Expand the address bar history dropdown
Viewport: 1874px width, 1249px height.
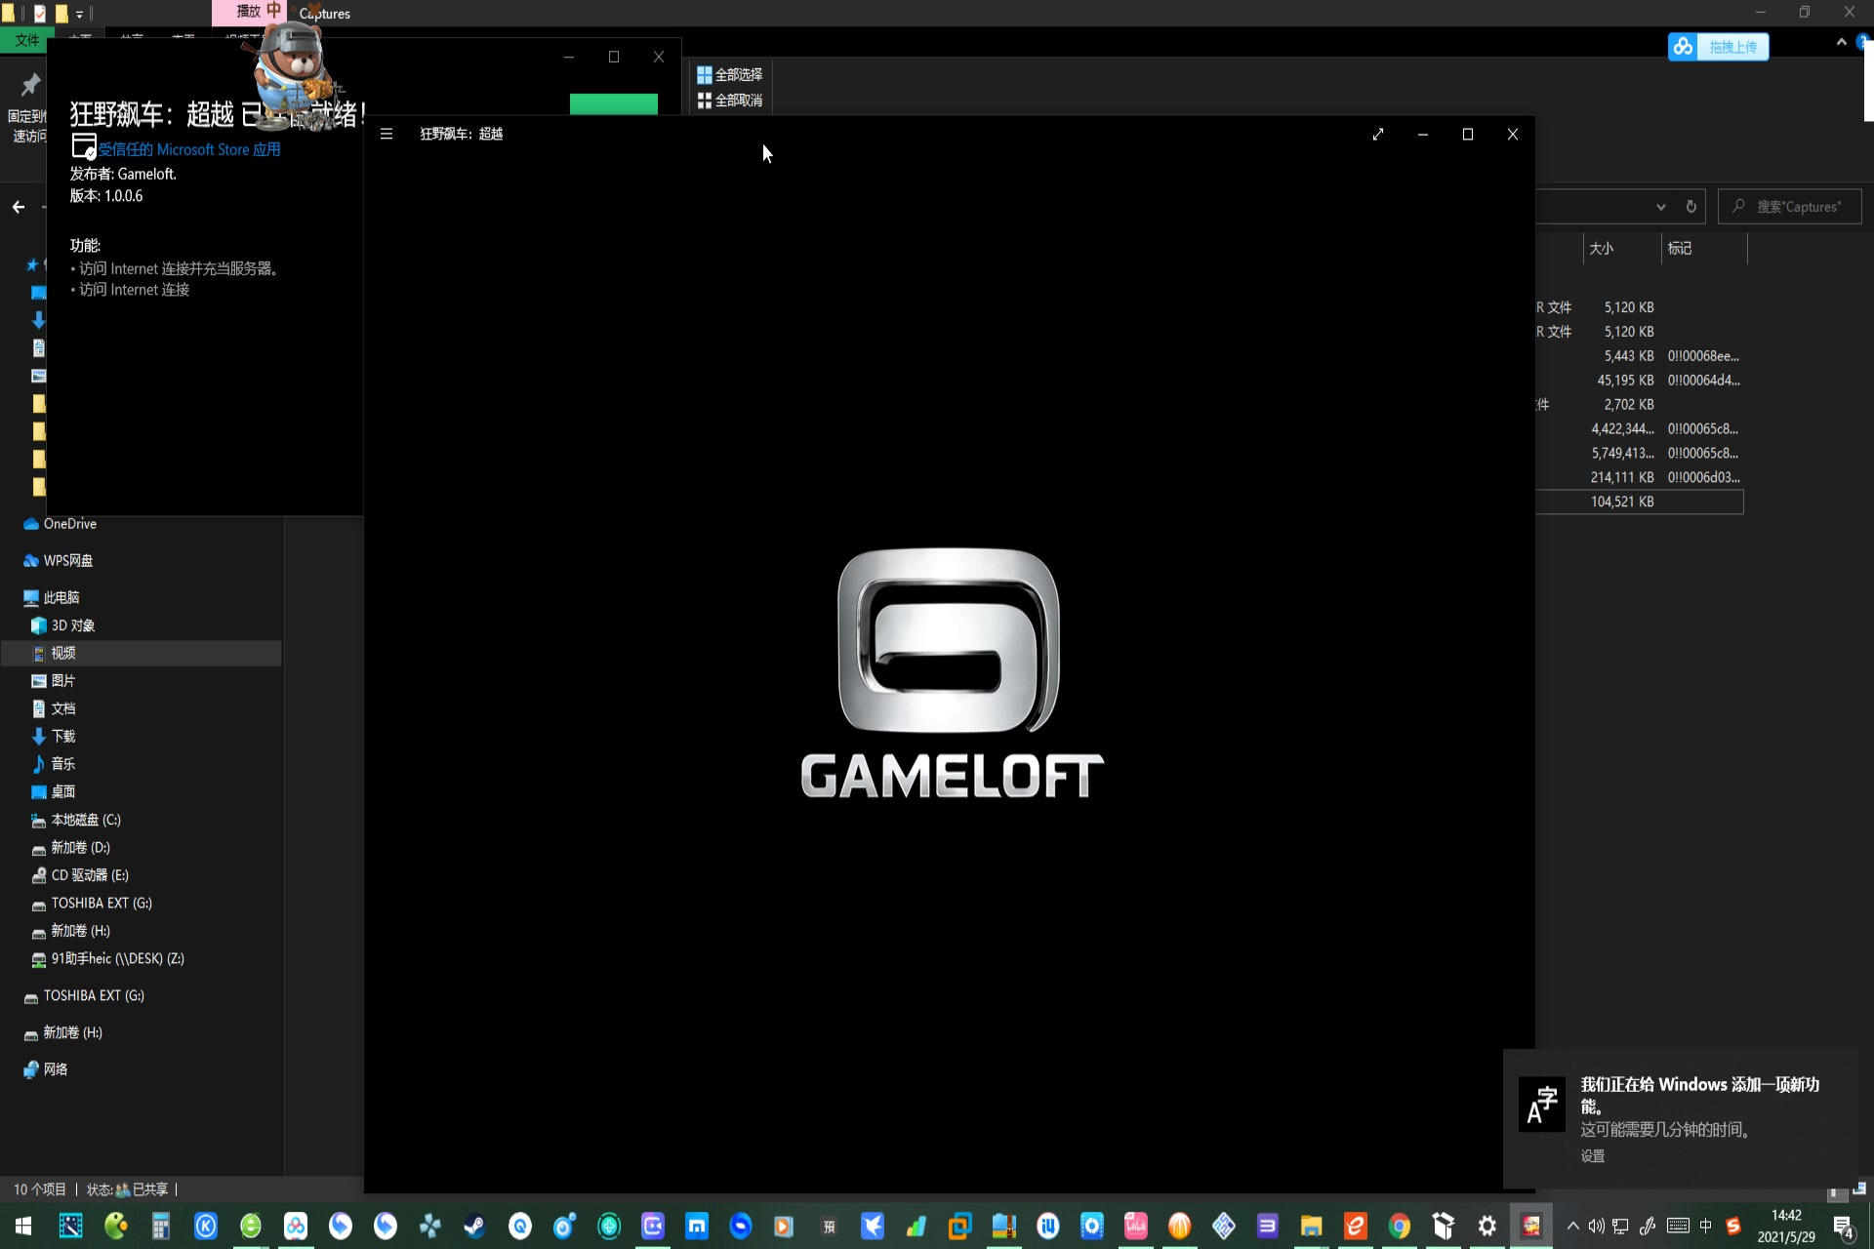[x=1660, y=207]
